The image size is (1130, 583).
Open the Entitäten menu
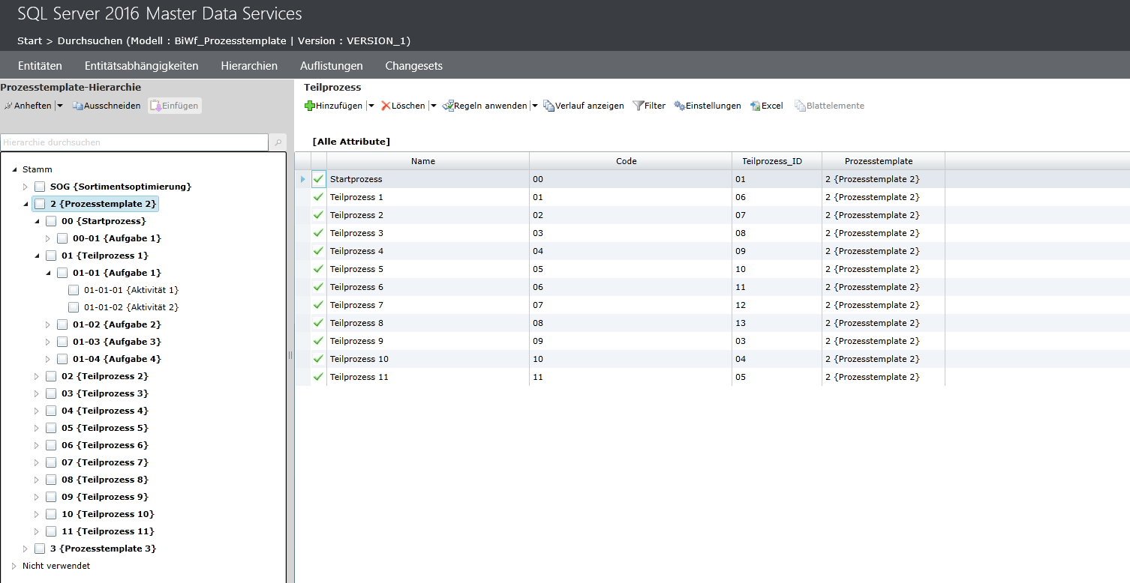40,65
